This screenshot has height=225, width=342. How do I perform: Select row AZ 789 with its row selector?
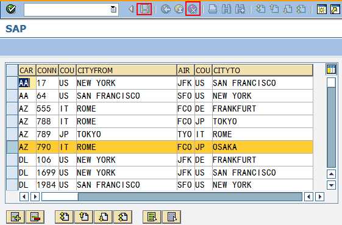click(x=12, y=134)
